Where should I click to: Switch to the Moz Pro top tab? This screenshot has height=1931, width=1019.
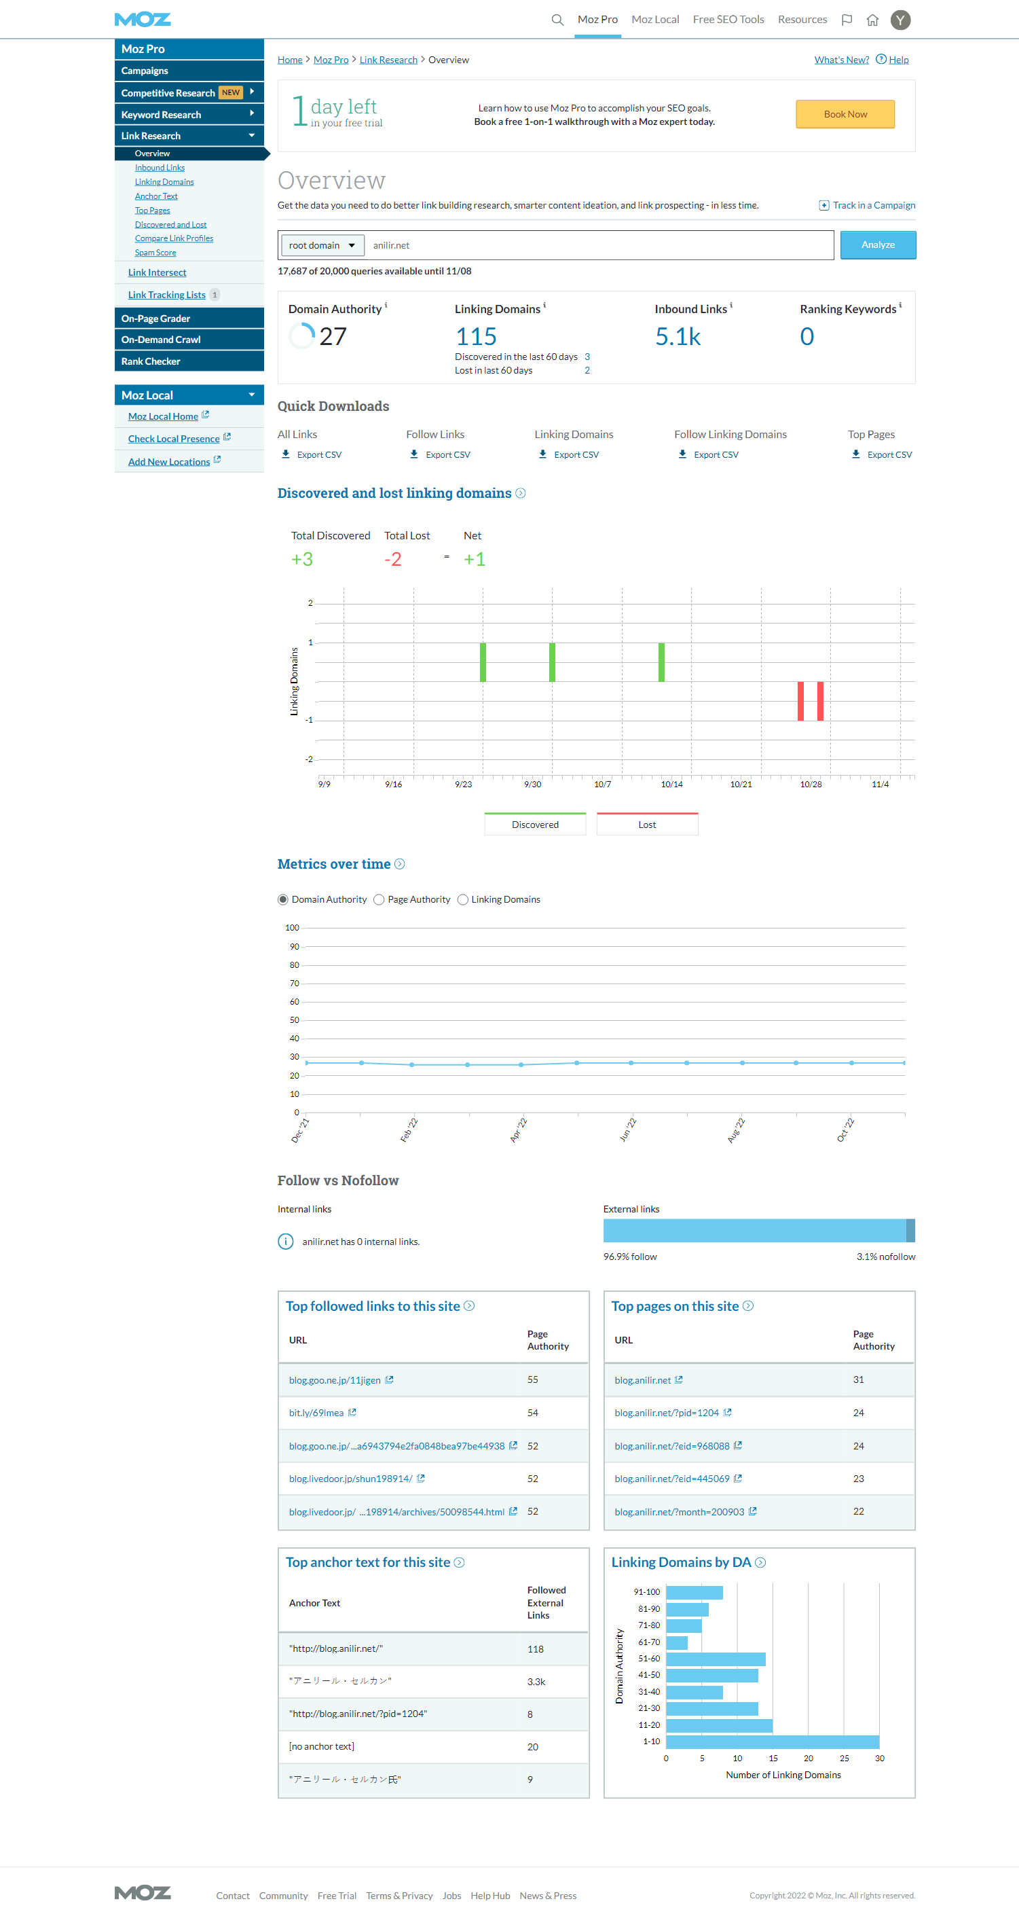598,20
